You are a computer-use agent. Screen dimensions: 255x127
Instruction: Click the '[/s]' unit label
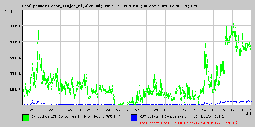(x=9, y=12)
